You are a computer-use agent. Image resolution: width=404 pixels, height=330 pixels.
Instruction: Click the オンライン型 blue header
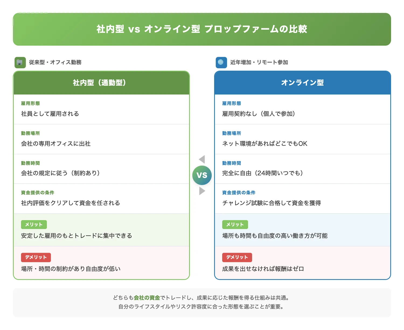click(302, 83)
